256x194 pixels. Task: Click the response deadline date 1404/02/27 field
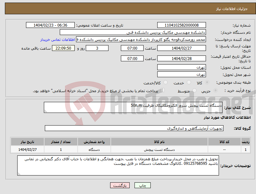[x=181, y=48]
